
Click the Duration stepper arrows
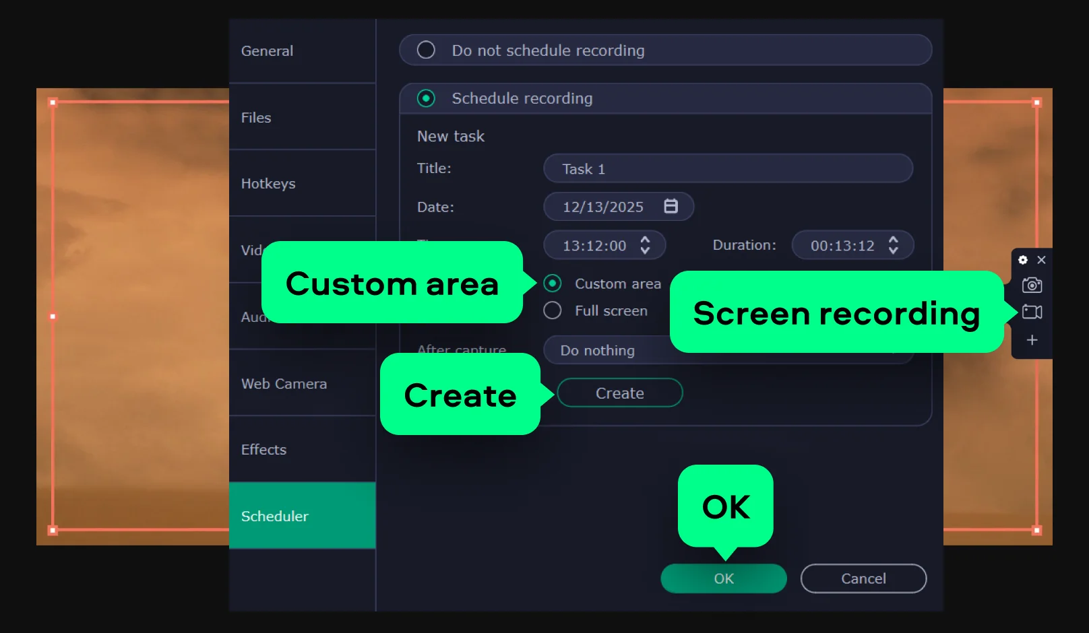pyautogui.click(x=893, y=245)
